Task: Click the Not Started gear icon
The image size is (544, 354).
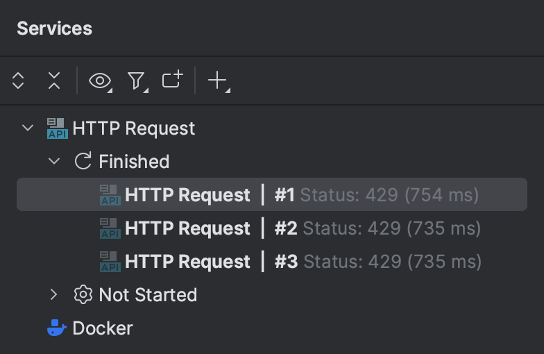Action: (83, 295)
